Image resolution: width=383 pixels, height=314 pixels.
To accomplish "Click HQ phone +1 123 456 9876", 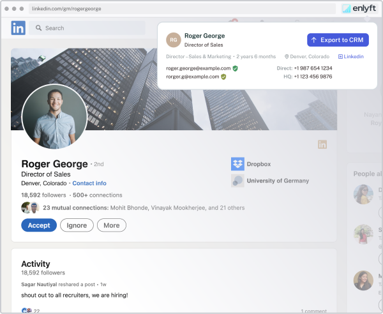I will point(313,77).
